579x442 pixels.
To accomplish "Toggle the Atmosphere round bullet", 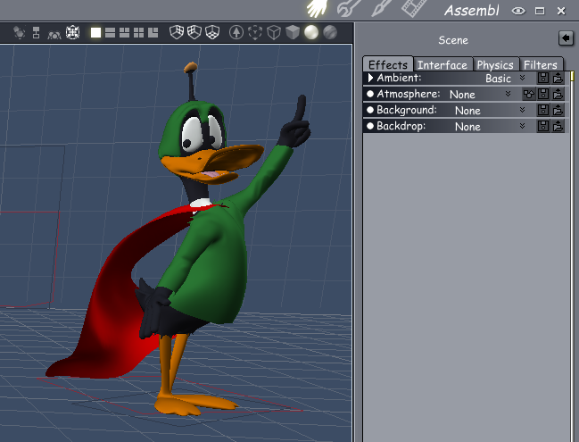I will coord(370,94).
